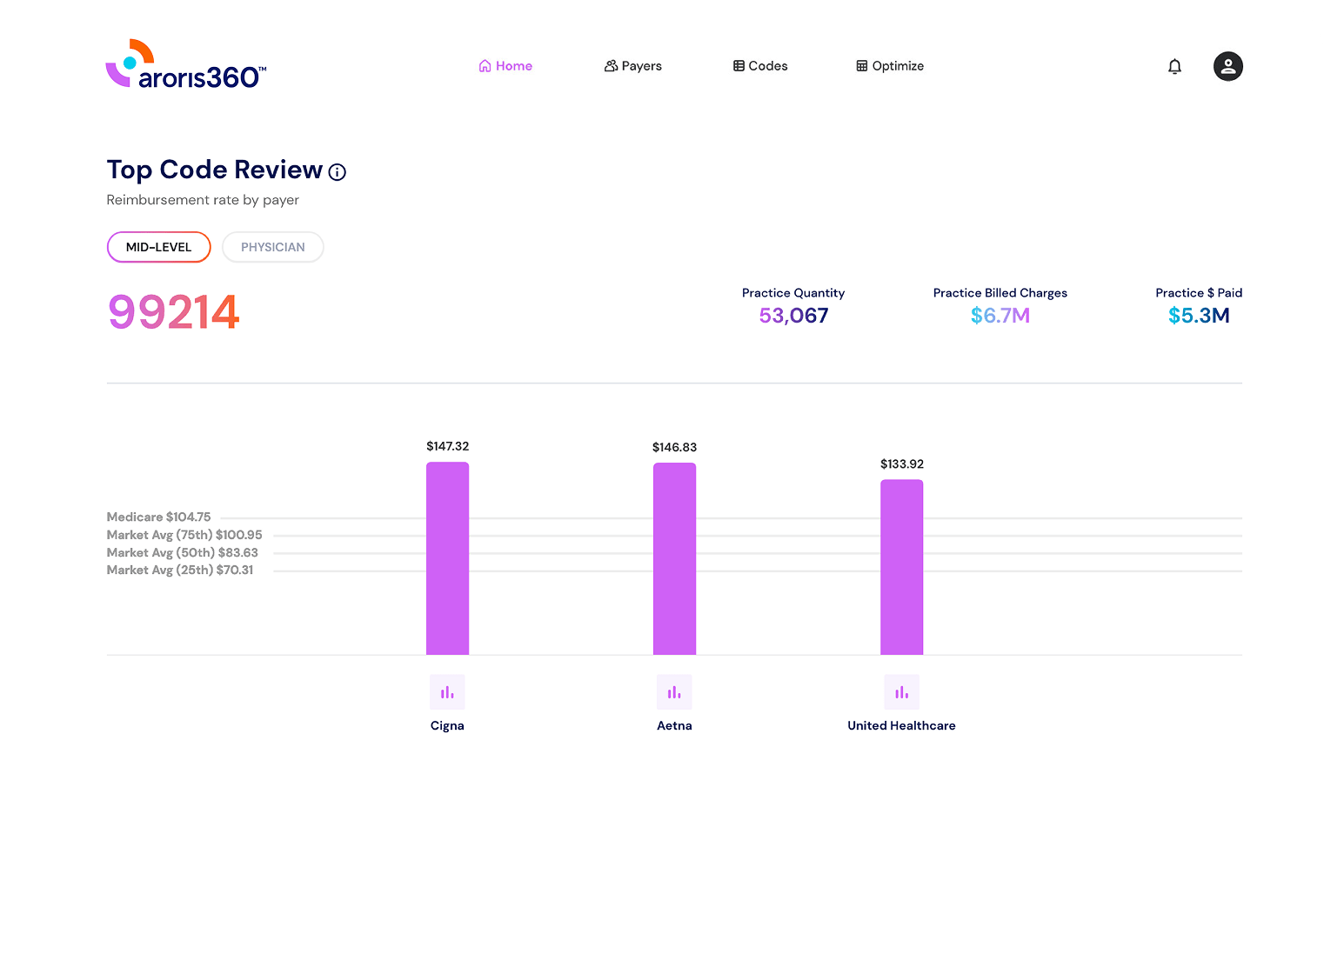The width and height of the screenshot is (1324, 974).
Task: Open the chart icon above Aetna
Action: [674, 692]
